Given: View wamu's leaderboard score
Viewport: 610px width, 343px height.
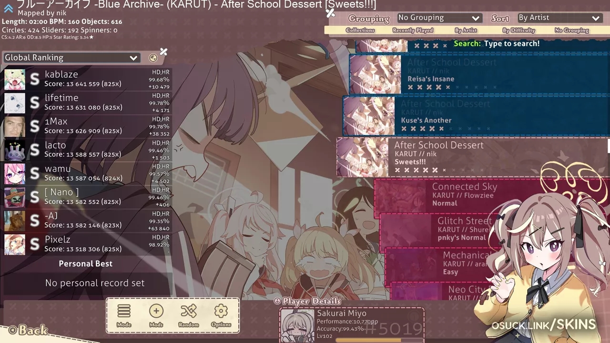Looking at the screenshot, I should (x=87, y=174).
